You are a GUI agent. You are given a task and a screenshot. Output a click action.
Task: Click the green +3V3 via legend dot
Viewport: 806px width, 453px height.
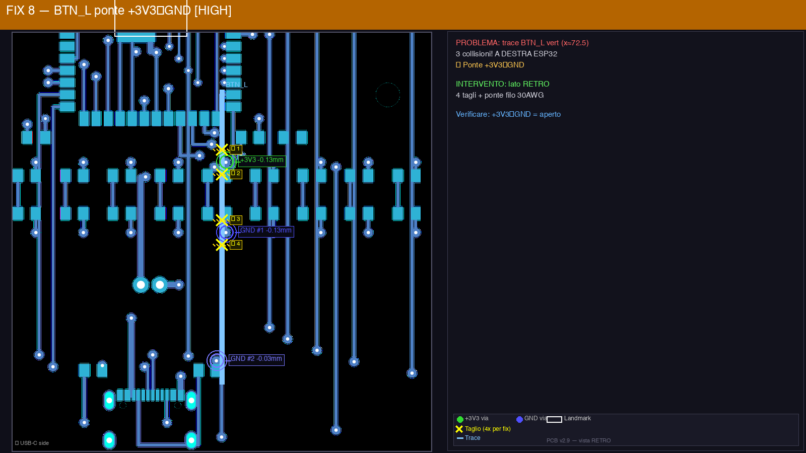coord(460,419)
